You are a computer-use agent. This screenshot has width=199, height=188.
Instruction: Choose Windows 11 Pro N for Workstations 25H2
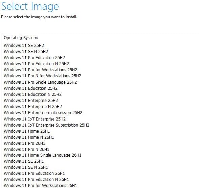pyautogui.click(x=43, y=76)
